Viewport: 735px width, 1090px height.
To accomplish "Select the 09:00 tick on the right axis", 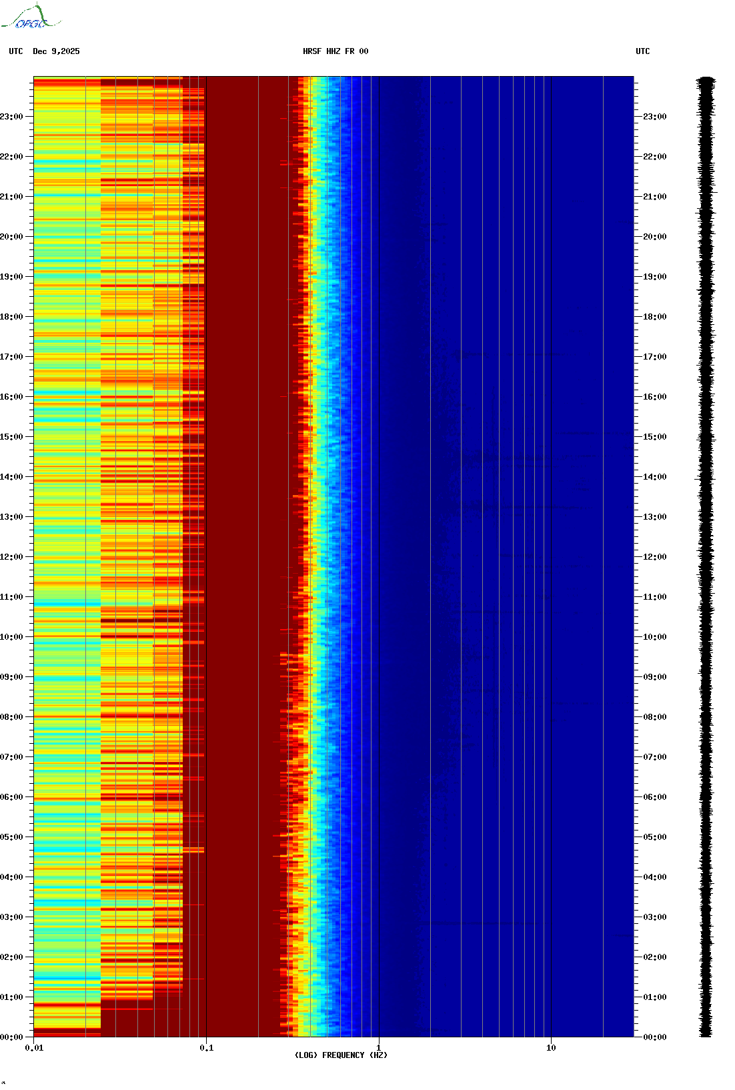I will tap(654, 677).
